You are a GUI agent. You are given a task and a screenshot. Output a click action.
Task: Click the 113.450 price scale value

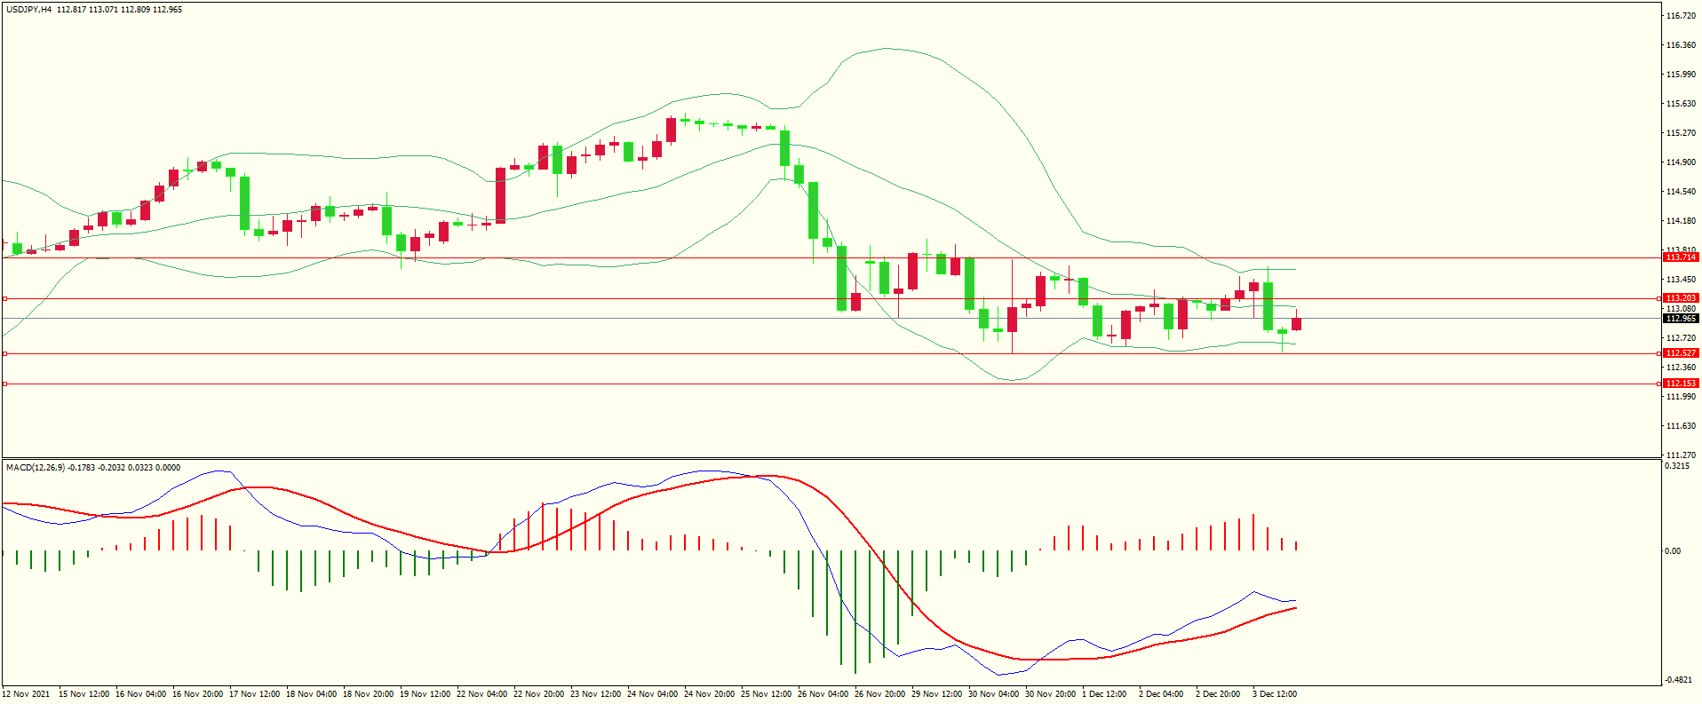click(x=1682, y=280)
